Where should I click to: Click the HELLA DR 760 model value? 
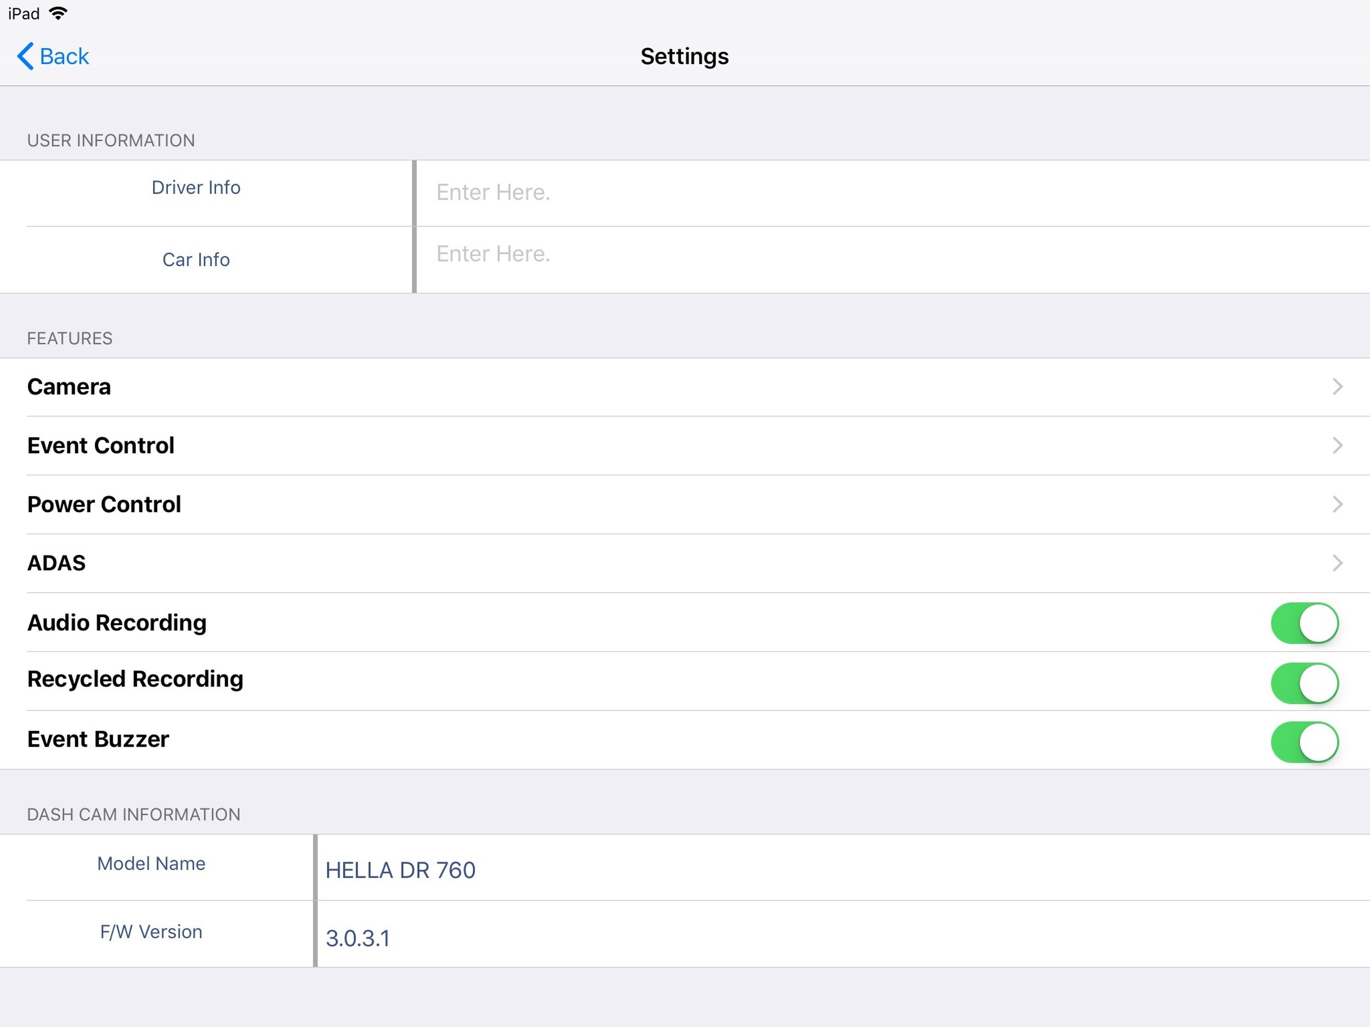pyautogui.click(x=401, y=870)
